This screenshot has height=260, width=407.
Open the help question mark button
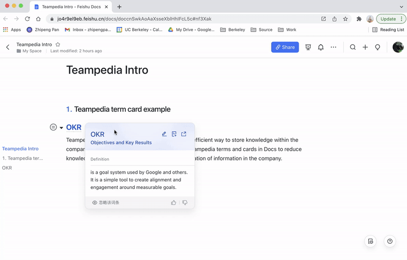390,241
